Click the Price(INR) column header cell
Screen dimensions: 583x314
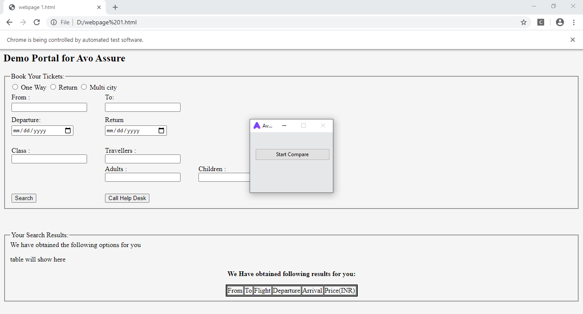click(x=340, y=291)
